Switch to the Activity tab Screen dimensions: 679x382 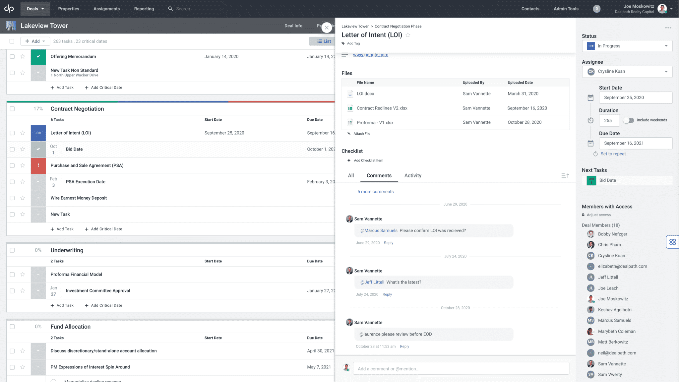413,175
